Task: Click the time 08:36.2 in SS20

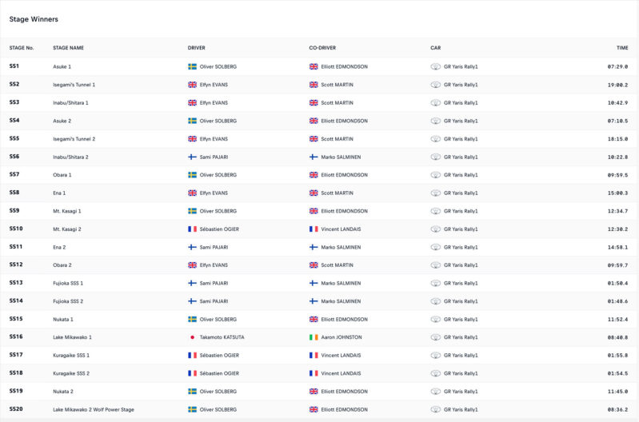Action: [618, 409]
